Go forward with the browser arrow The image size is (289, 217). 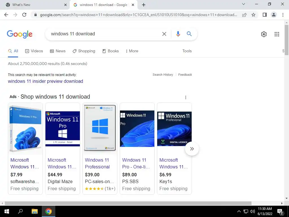[x=15, y=15]
